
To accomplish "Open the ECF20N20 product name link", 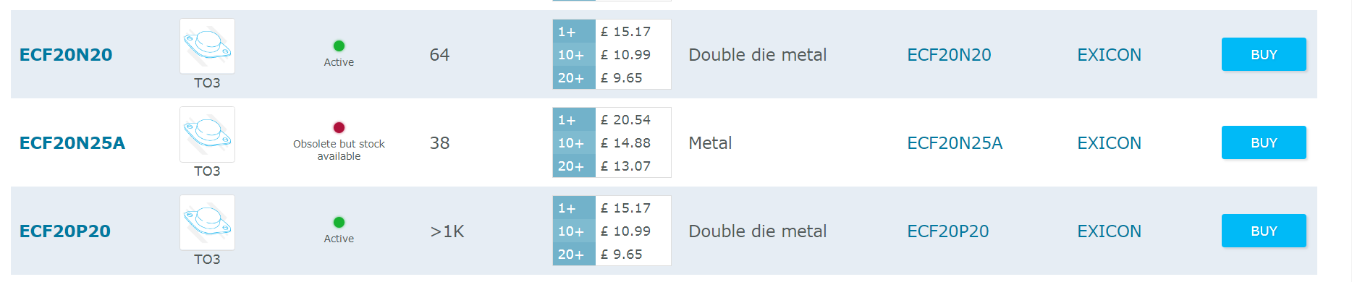I will coord(66,55).
